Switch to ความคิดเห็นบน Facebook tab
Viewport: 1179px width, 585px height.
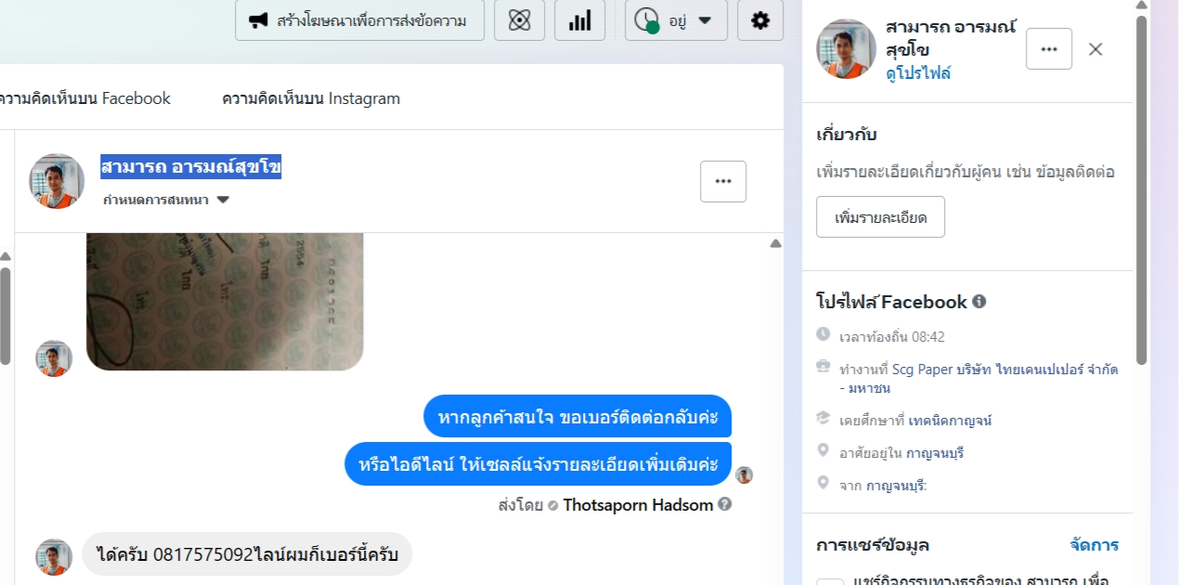tap(84, 98)
